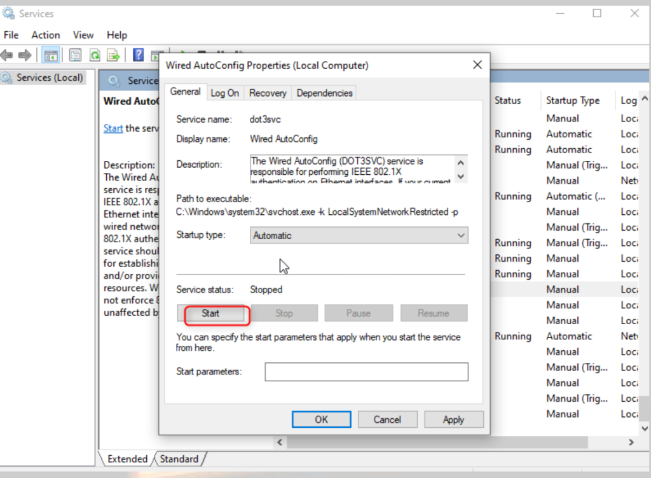
Task: Open the Startup type dropdown
Action: pyautogui.click(x=359, y=235)
